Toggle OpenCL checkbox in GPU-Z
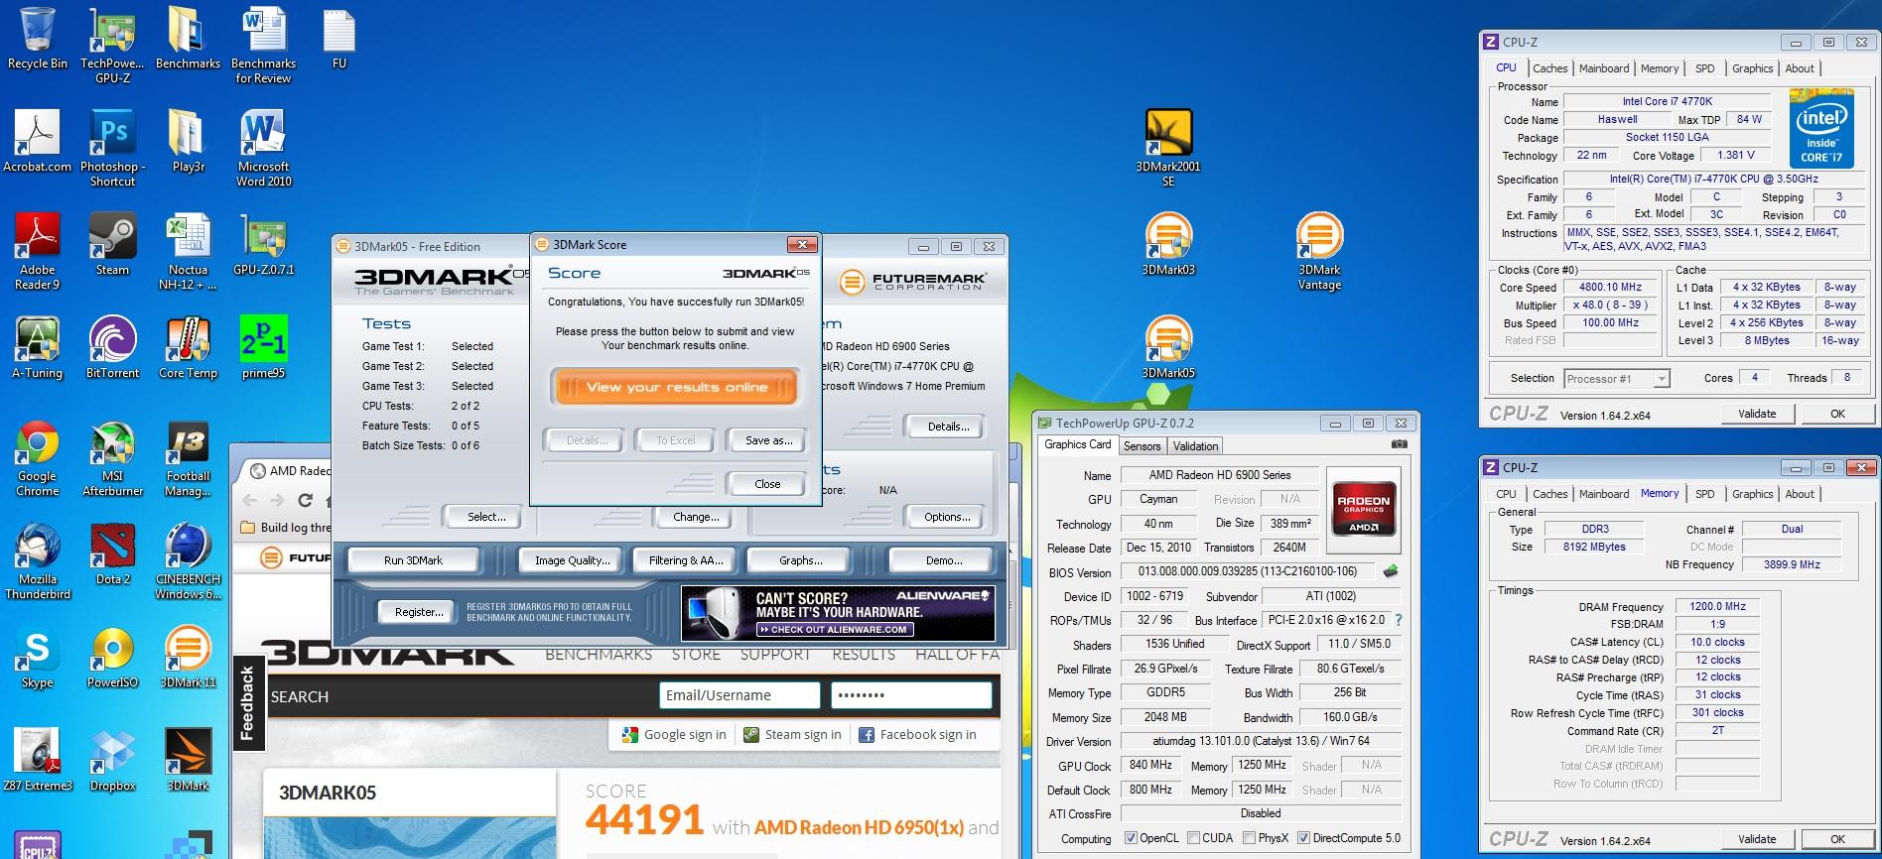 tap(1131, 838)
